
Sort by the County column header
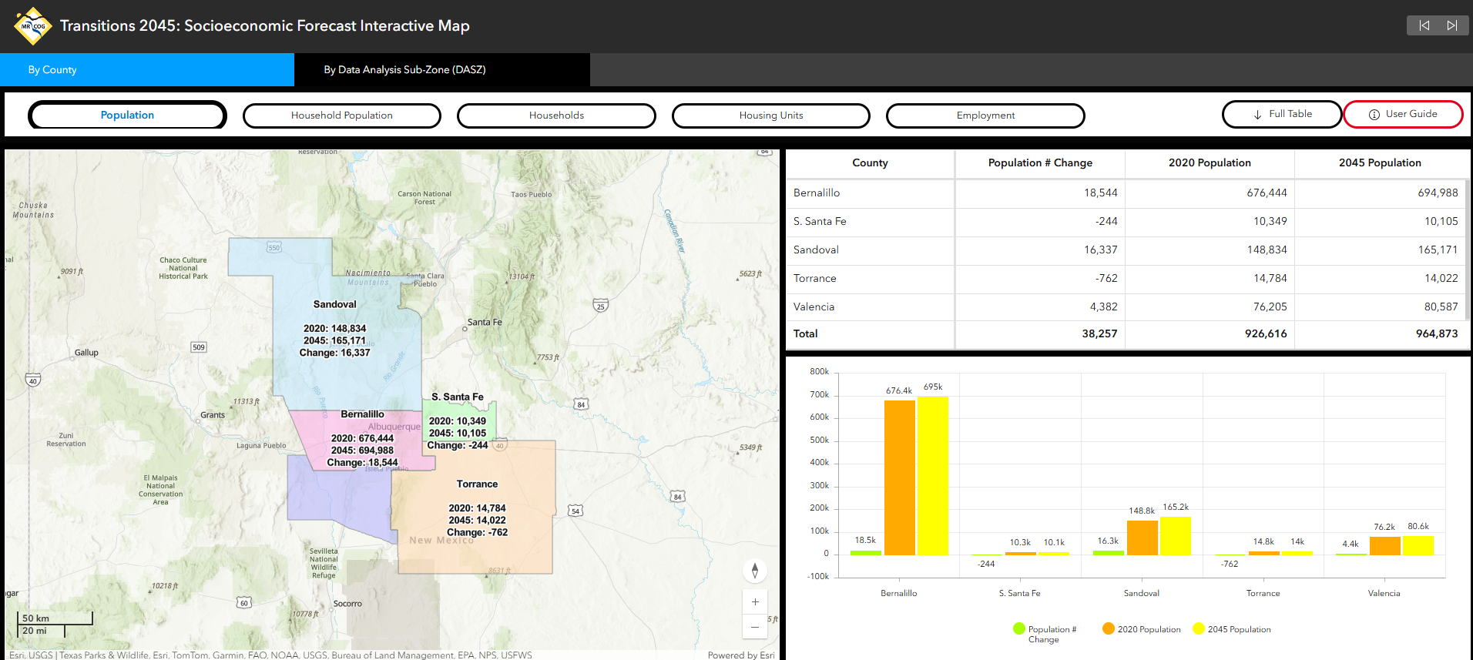870,162
